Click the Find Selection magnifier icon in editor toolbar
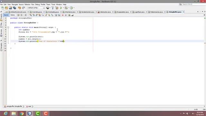The width and height of the screenshot is (206, 116). tap(31, 15)
